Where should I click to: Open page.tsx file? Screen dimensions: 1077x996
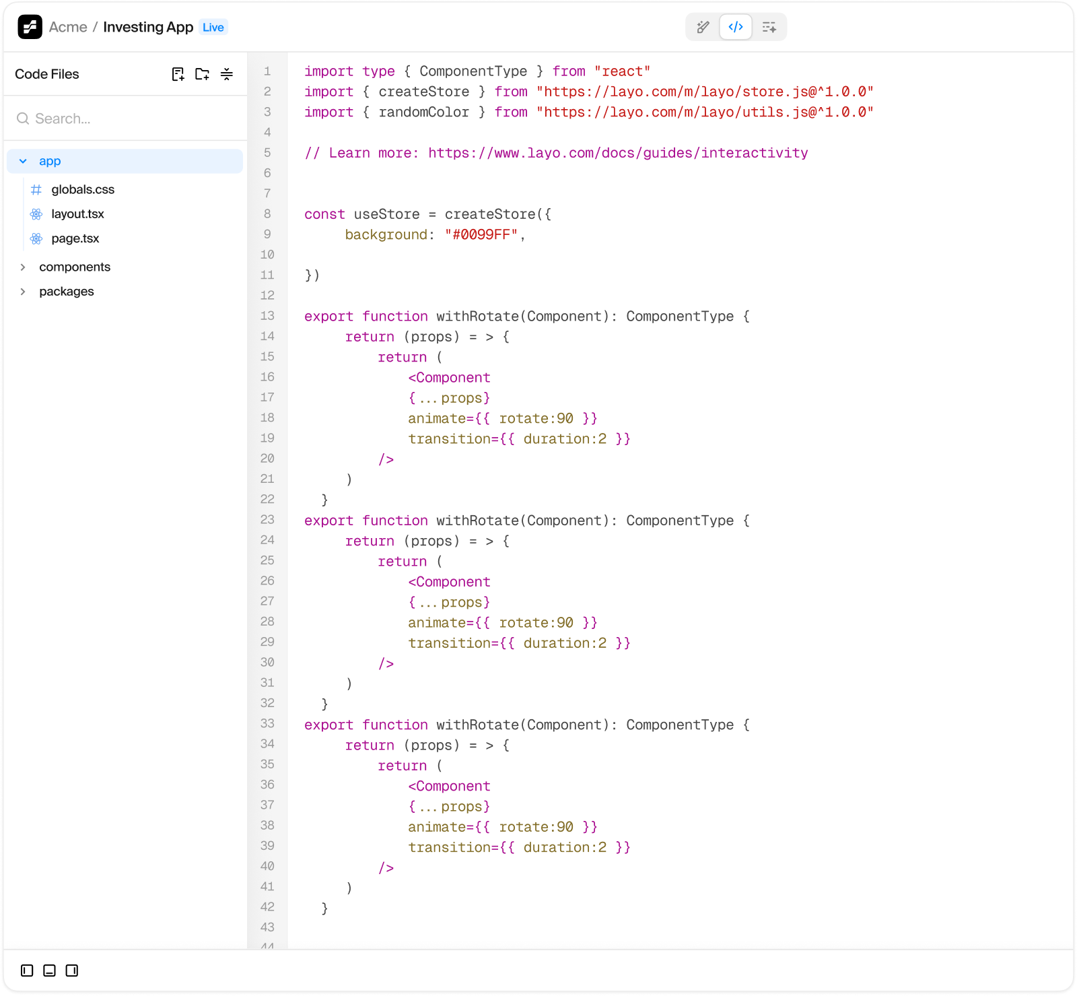click(x=75, y=238)
